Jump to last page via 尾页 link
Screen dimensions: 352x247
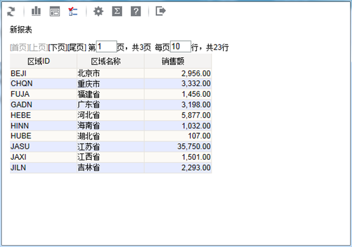[77, 48]
